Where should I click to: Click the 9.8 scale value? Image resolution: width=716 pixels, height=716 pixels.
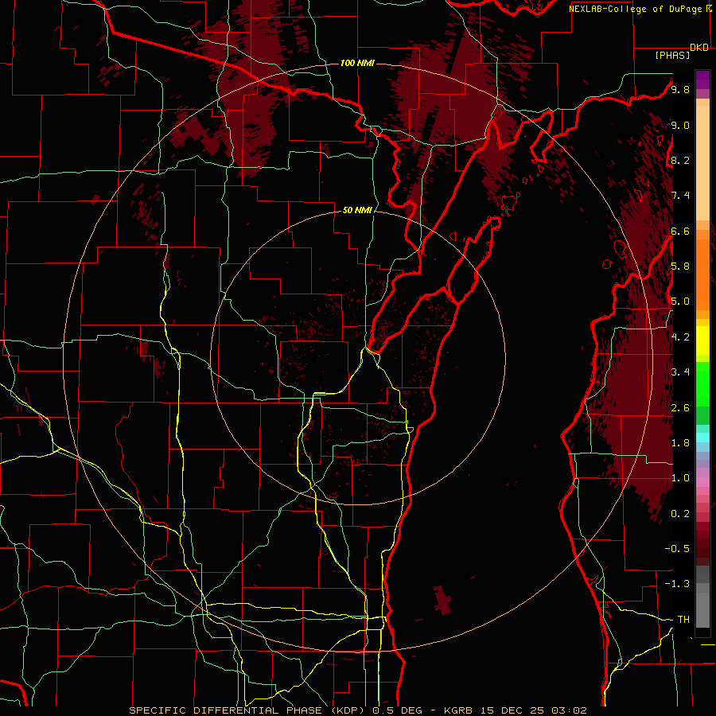coord(680,90)
